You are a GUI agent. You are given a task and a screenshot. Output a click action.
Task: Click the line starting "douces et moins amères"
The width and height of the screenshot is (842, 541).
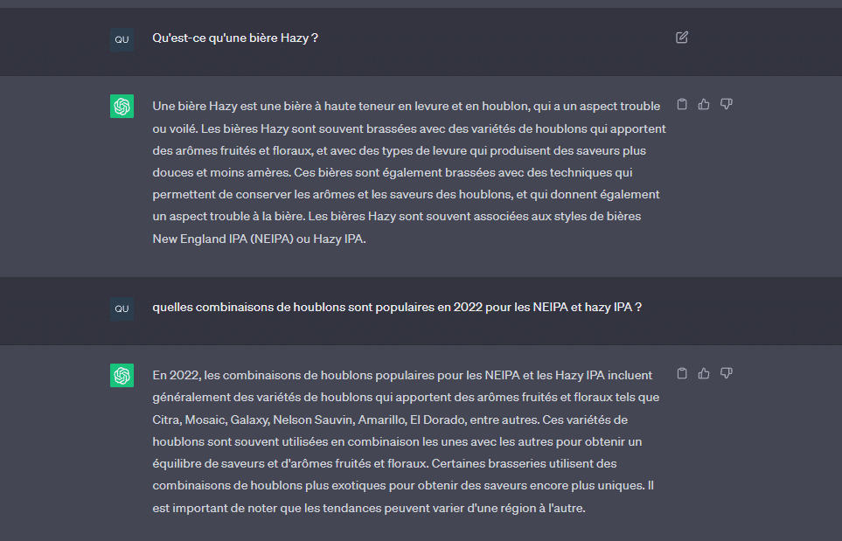(x=392, y=172)
